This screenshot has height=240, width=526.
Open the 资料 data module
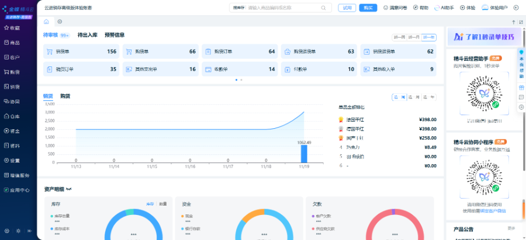click(12, 146)
